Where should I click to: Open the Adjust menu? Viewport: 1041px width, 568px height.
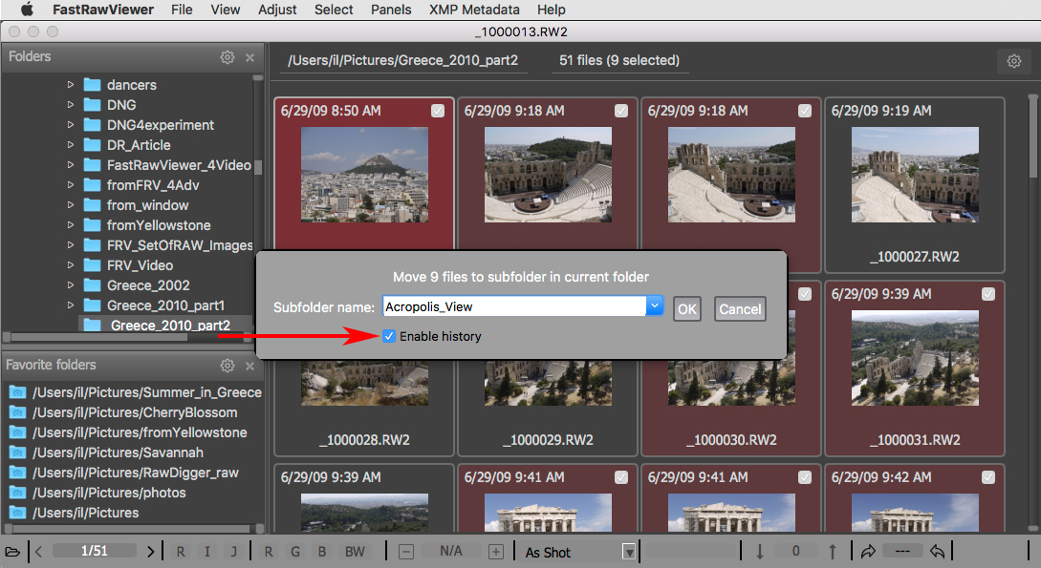point(277,10)
